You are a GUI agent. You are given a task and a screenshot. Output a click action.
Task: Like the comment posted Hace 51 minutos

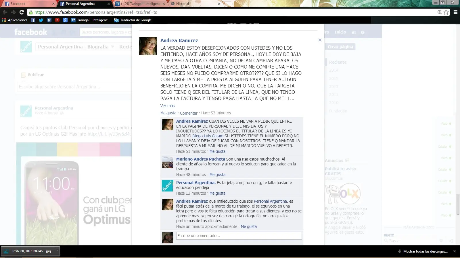[x=217, y=151]
